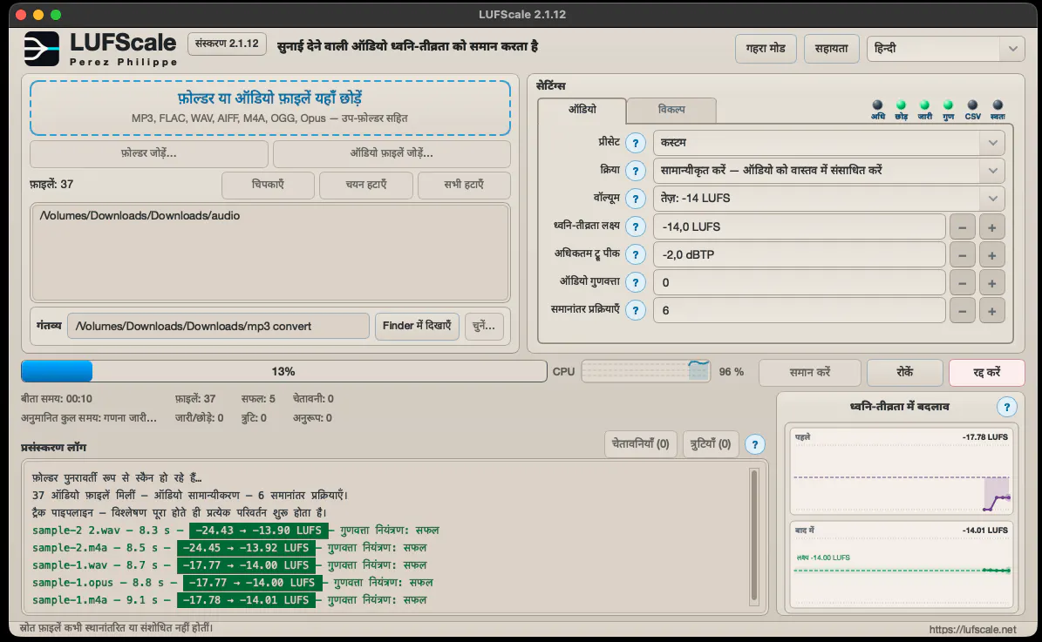Image resolution: width=1042 pixels, height=642 pixels.
Task: Click the गंतव्य destination path field
Action: (218, 326)
